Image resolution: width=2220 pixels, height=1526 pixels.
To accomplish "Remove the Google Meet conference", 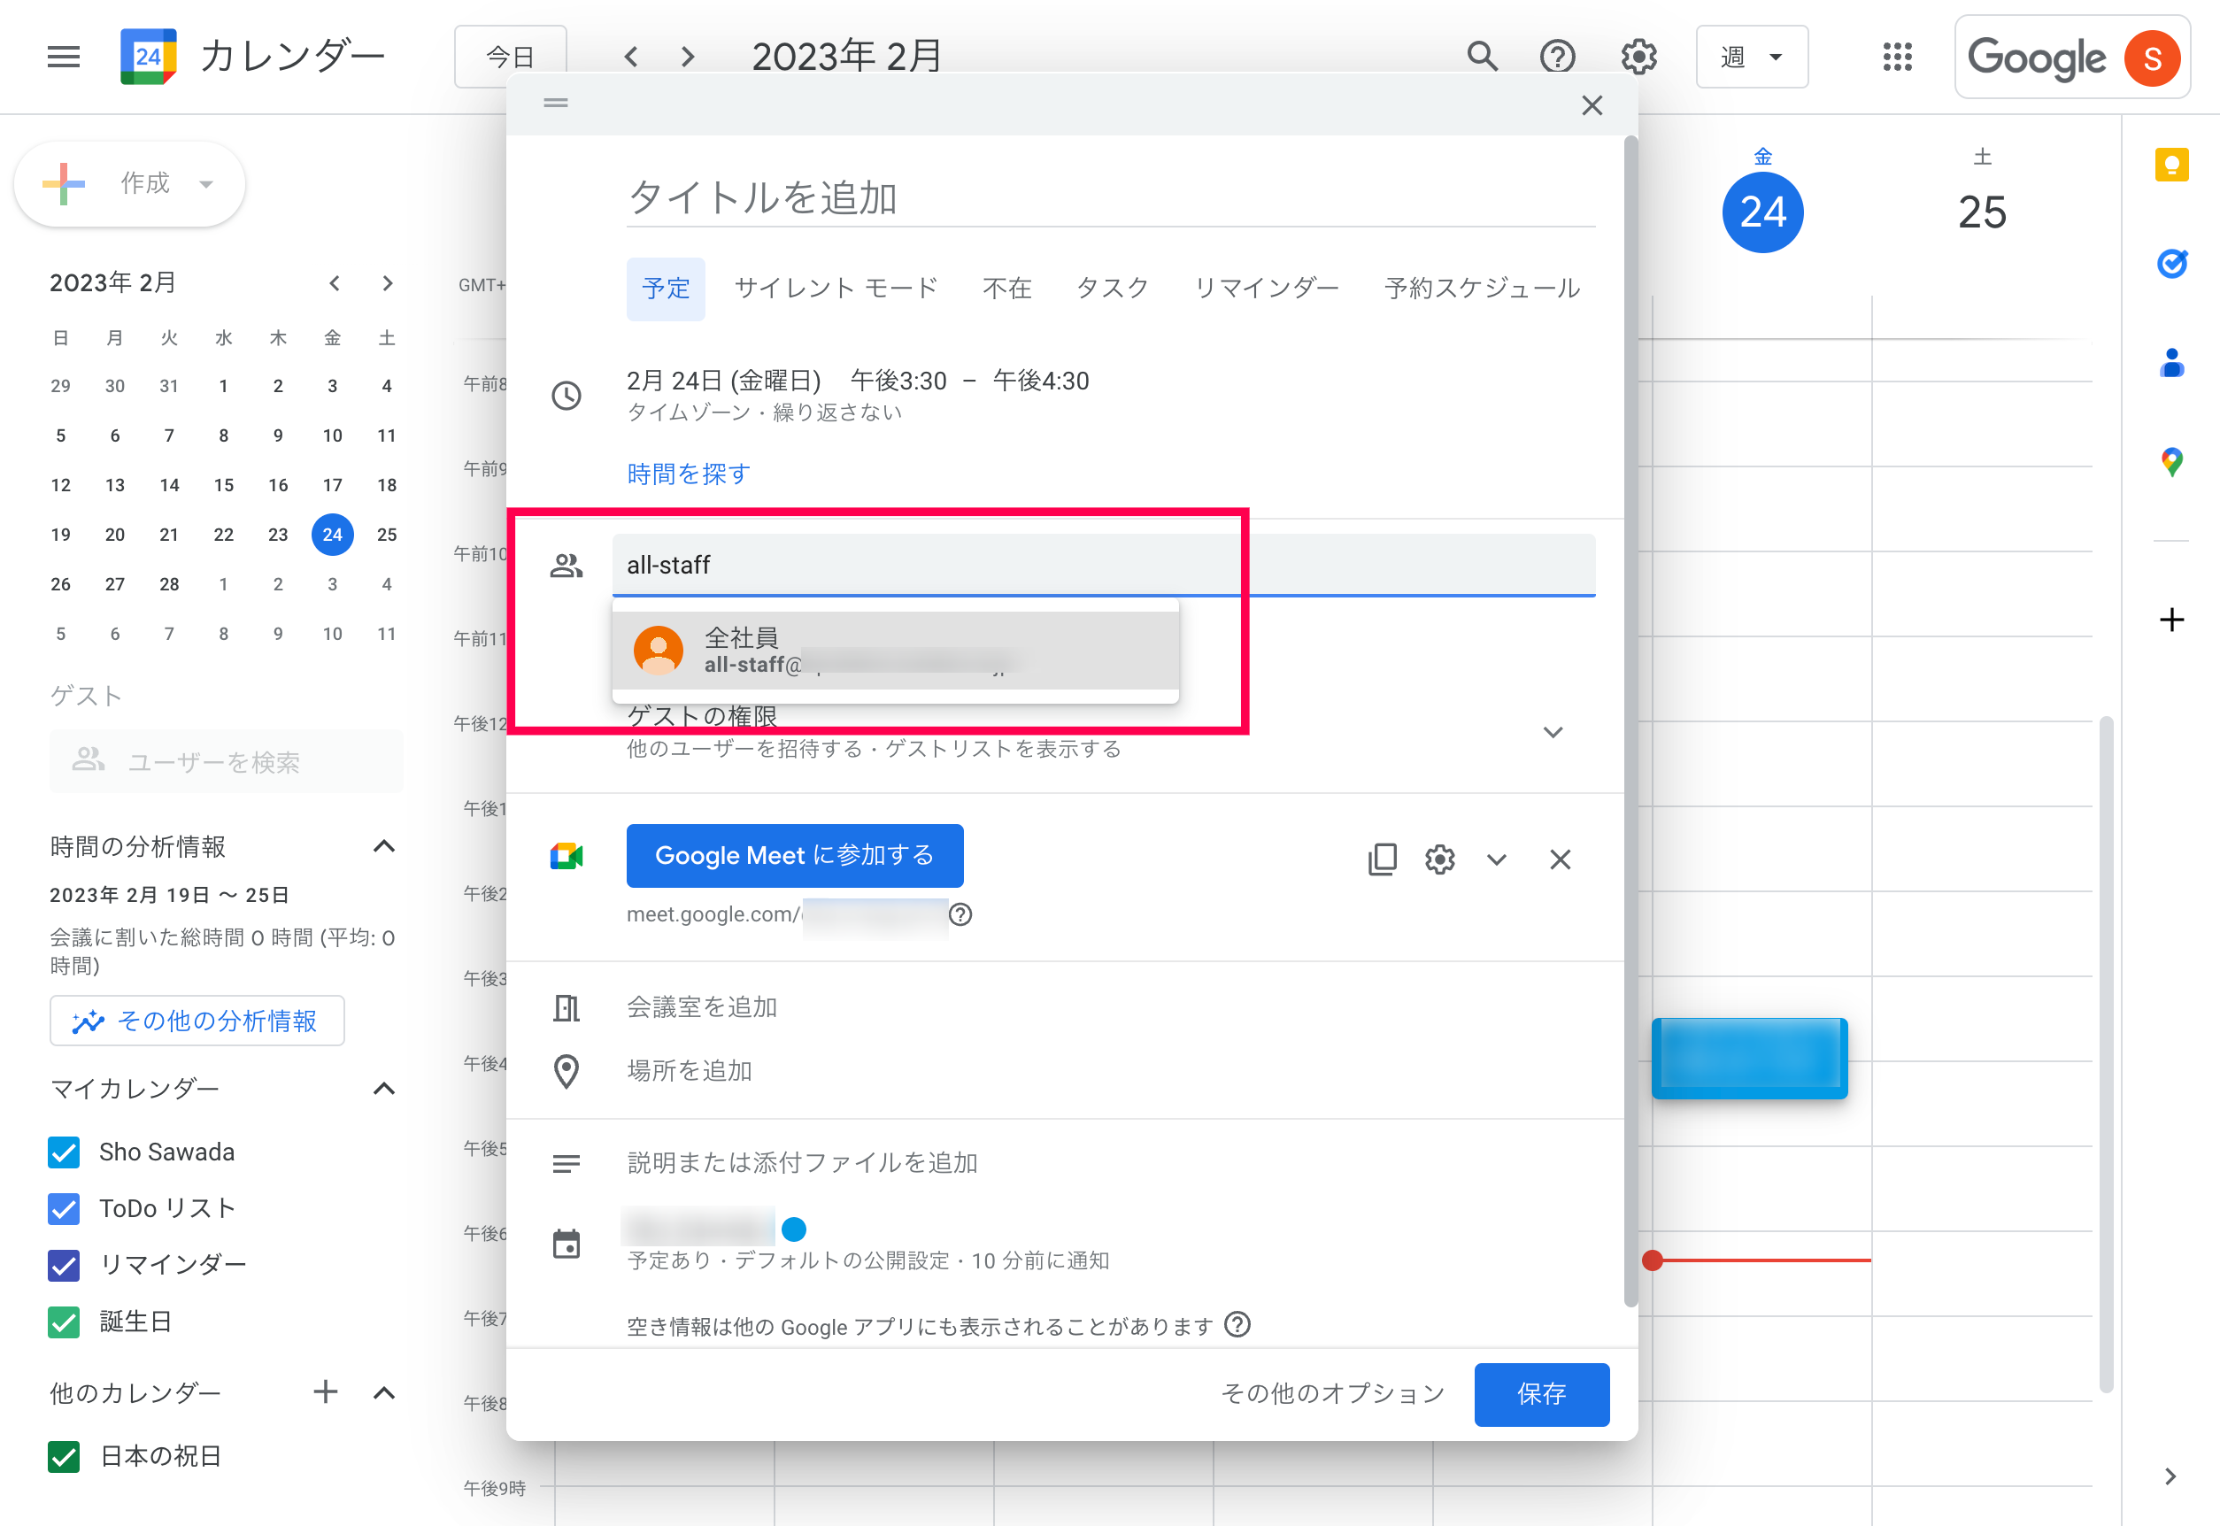I will [x=1560, y=859].
